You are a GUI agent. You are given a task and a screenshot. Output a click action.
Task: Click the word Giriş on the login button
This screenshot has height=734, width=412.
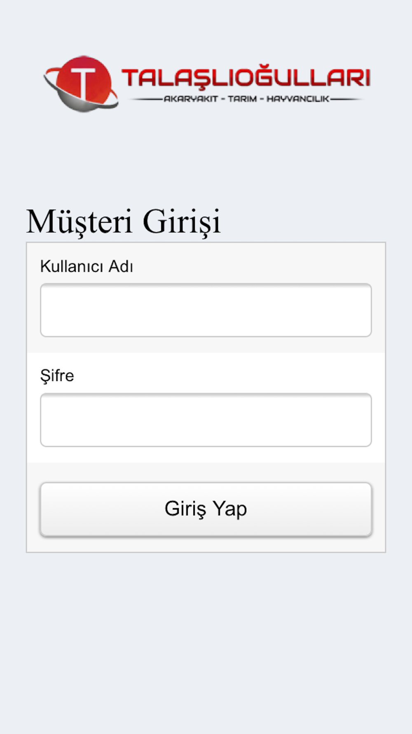(x=185, y=509)
